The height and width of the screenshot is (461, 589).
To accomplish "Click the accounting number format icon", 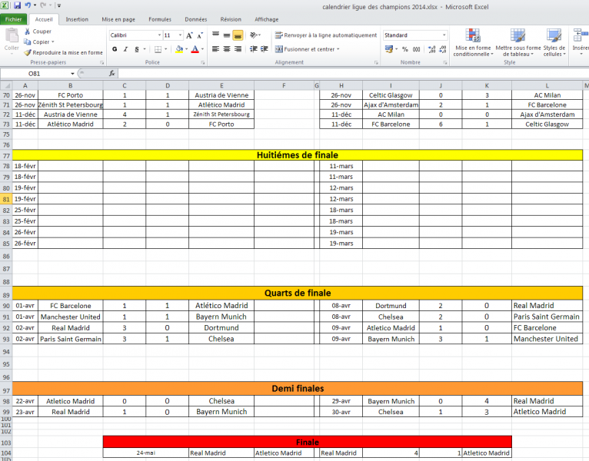I will (x=389, y=49).
